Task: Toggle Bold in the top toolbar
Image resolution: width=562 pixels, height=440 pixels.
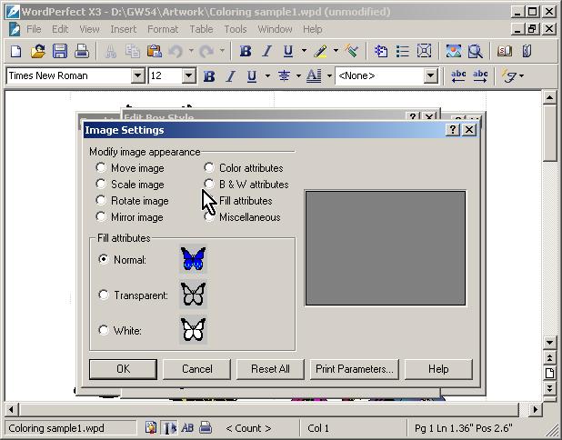Action: [x=246, y=51]
